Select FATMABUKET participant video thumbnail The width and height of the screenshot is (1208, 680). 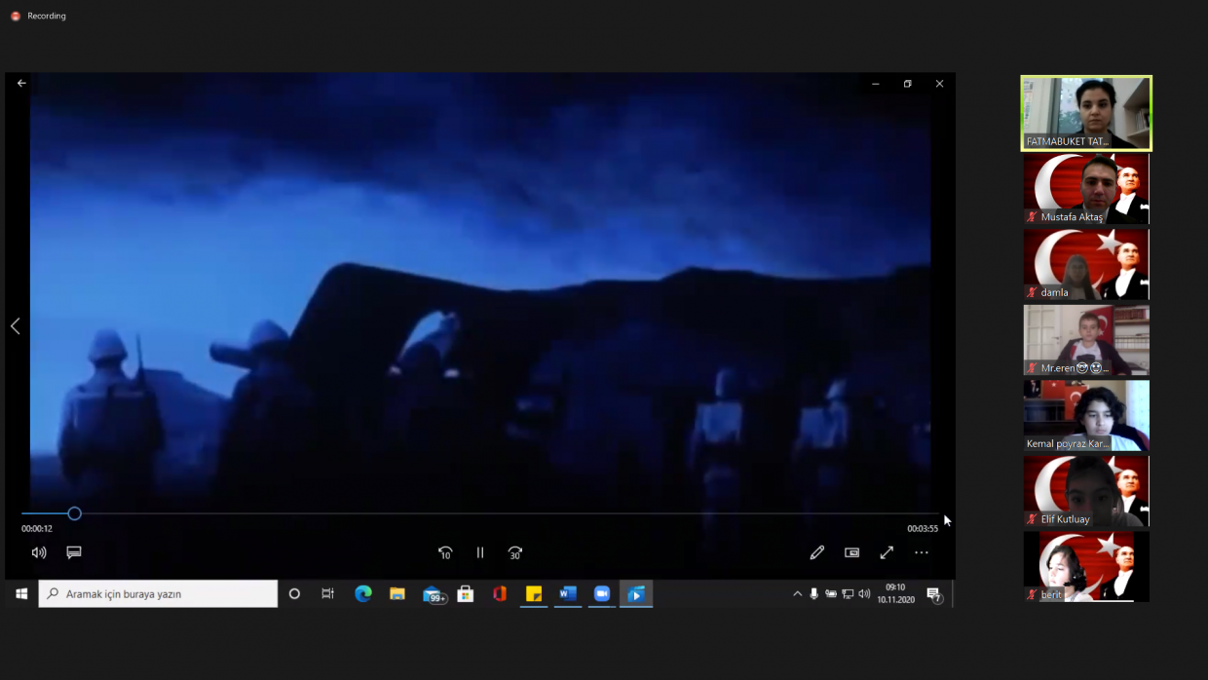point(1086,113)
